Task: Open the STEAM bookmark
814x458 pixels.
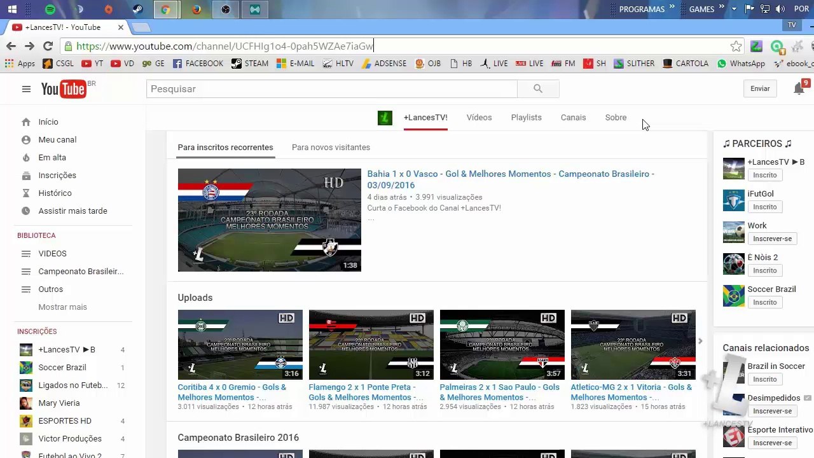Action: 250,64
